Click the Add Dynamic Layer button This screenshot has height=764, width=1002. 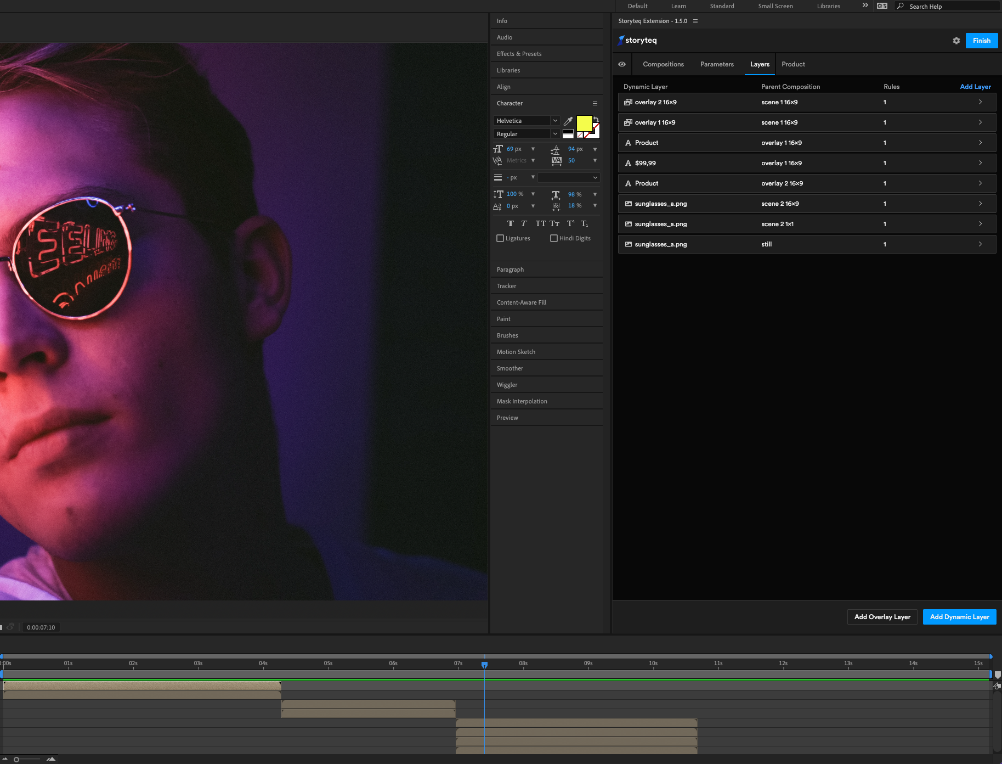[x=959, y=617]
